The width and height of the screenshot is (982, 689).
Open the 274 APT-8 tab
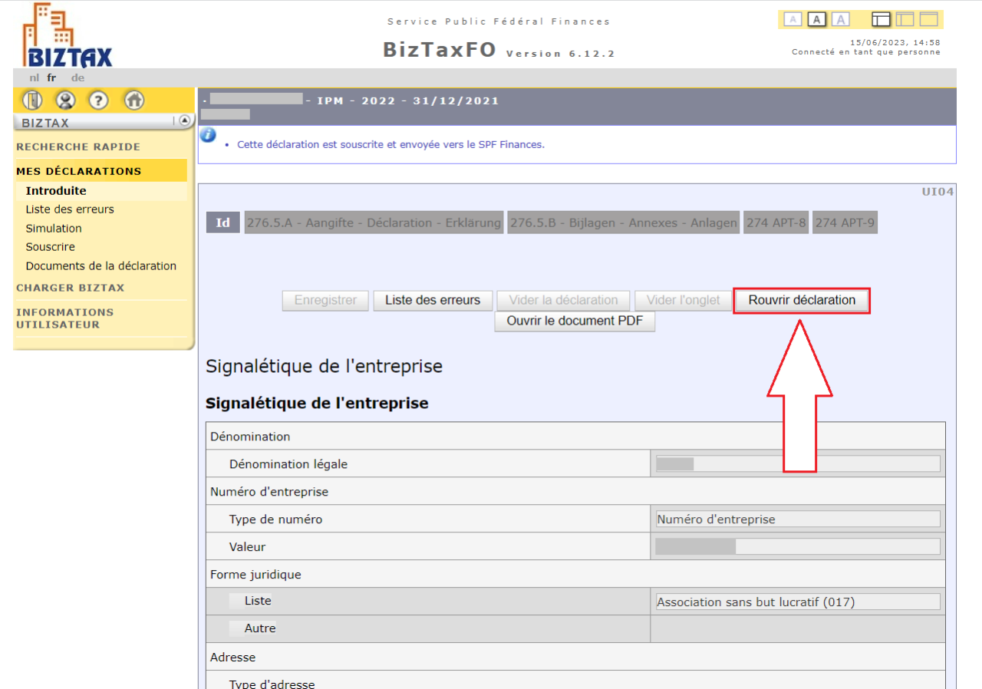coord(776,223)
